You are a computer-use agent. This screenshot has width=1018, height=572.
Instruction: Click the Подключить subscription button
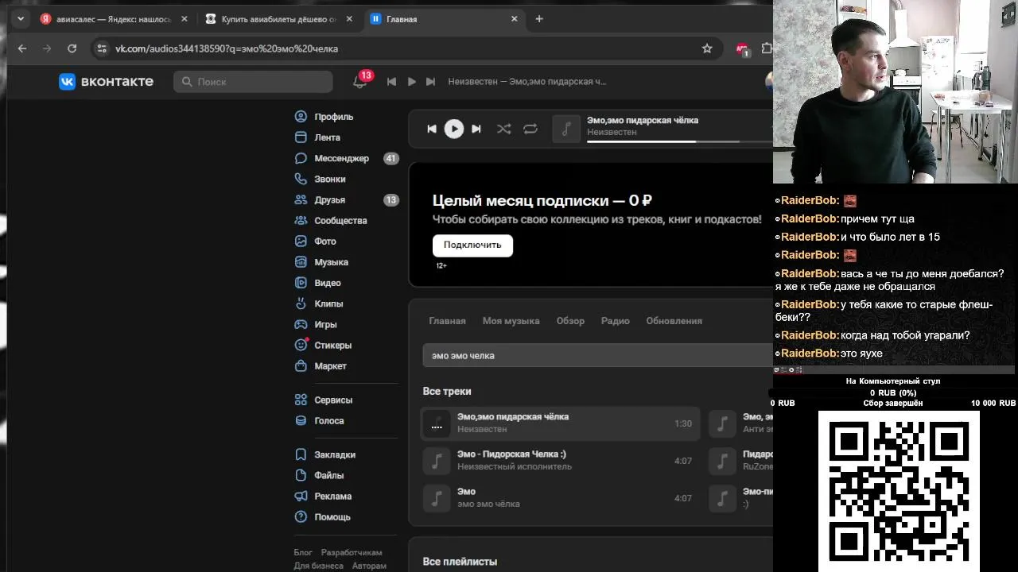pos(472,245)
